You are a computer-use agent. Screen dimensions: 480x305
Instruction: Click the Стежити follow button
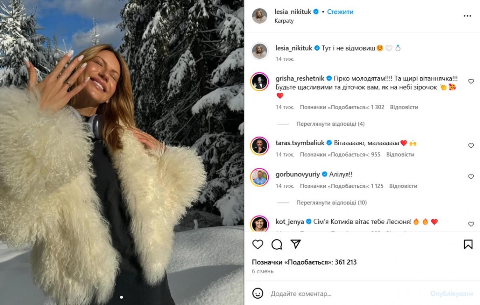(x=340, y=12)
